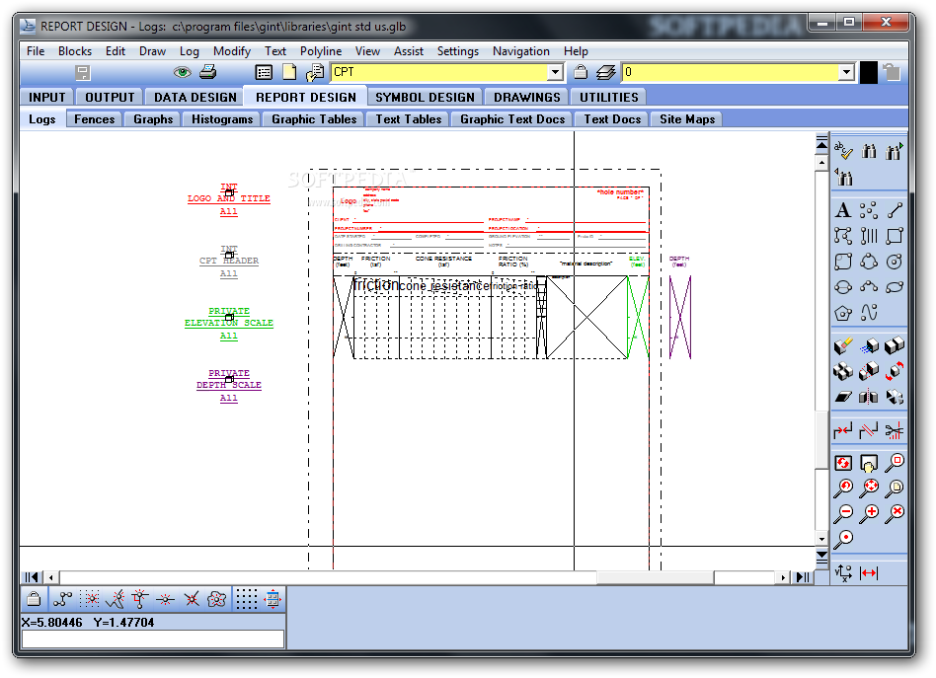Select the scattered points drawing tool

(x=869, y=210)
